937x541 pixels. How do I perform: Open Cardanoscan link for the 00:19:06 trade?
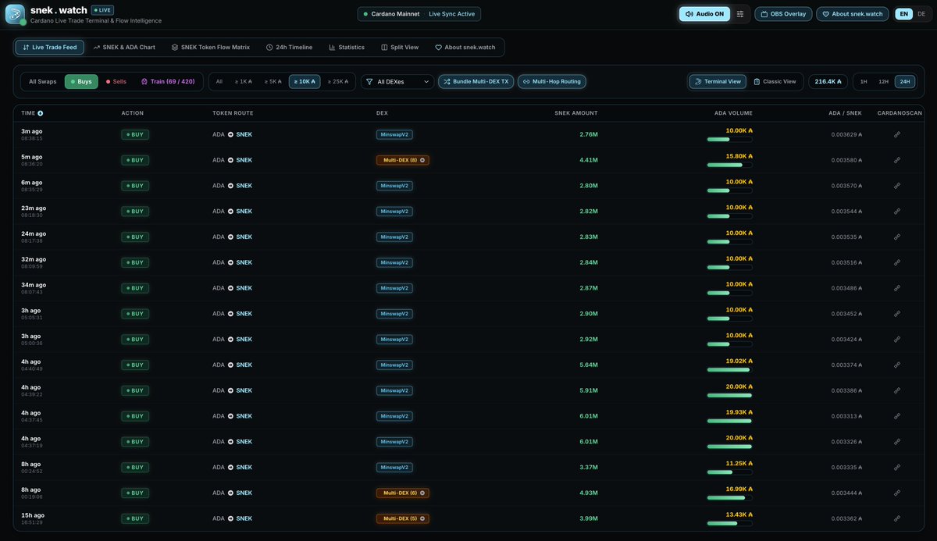pyautogui.click(x=897, y=493)
